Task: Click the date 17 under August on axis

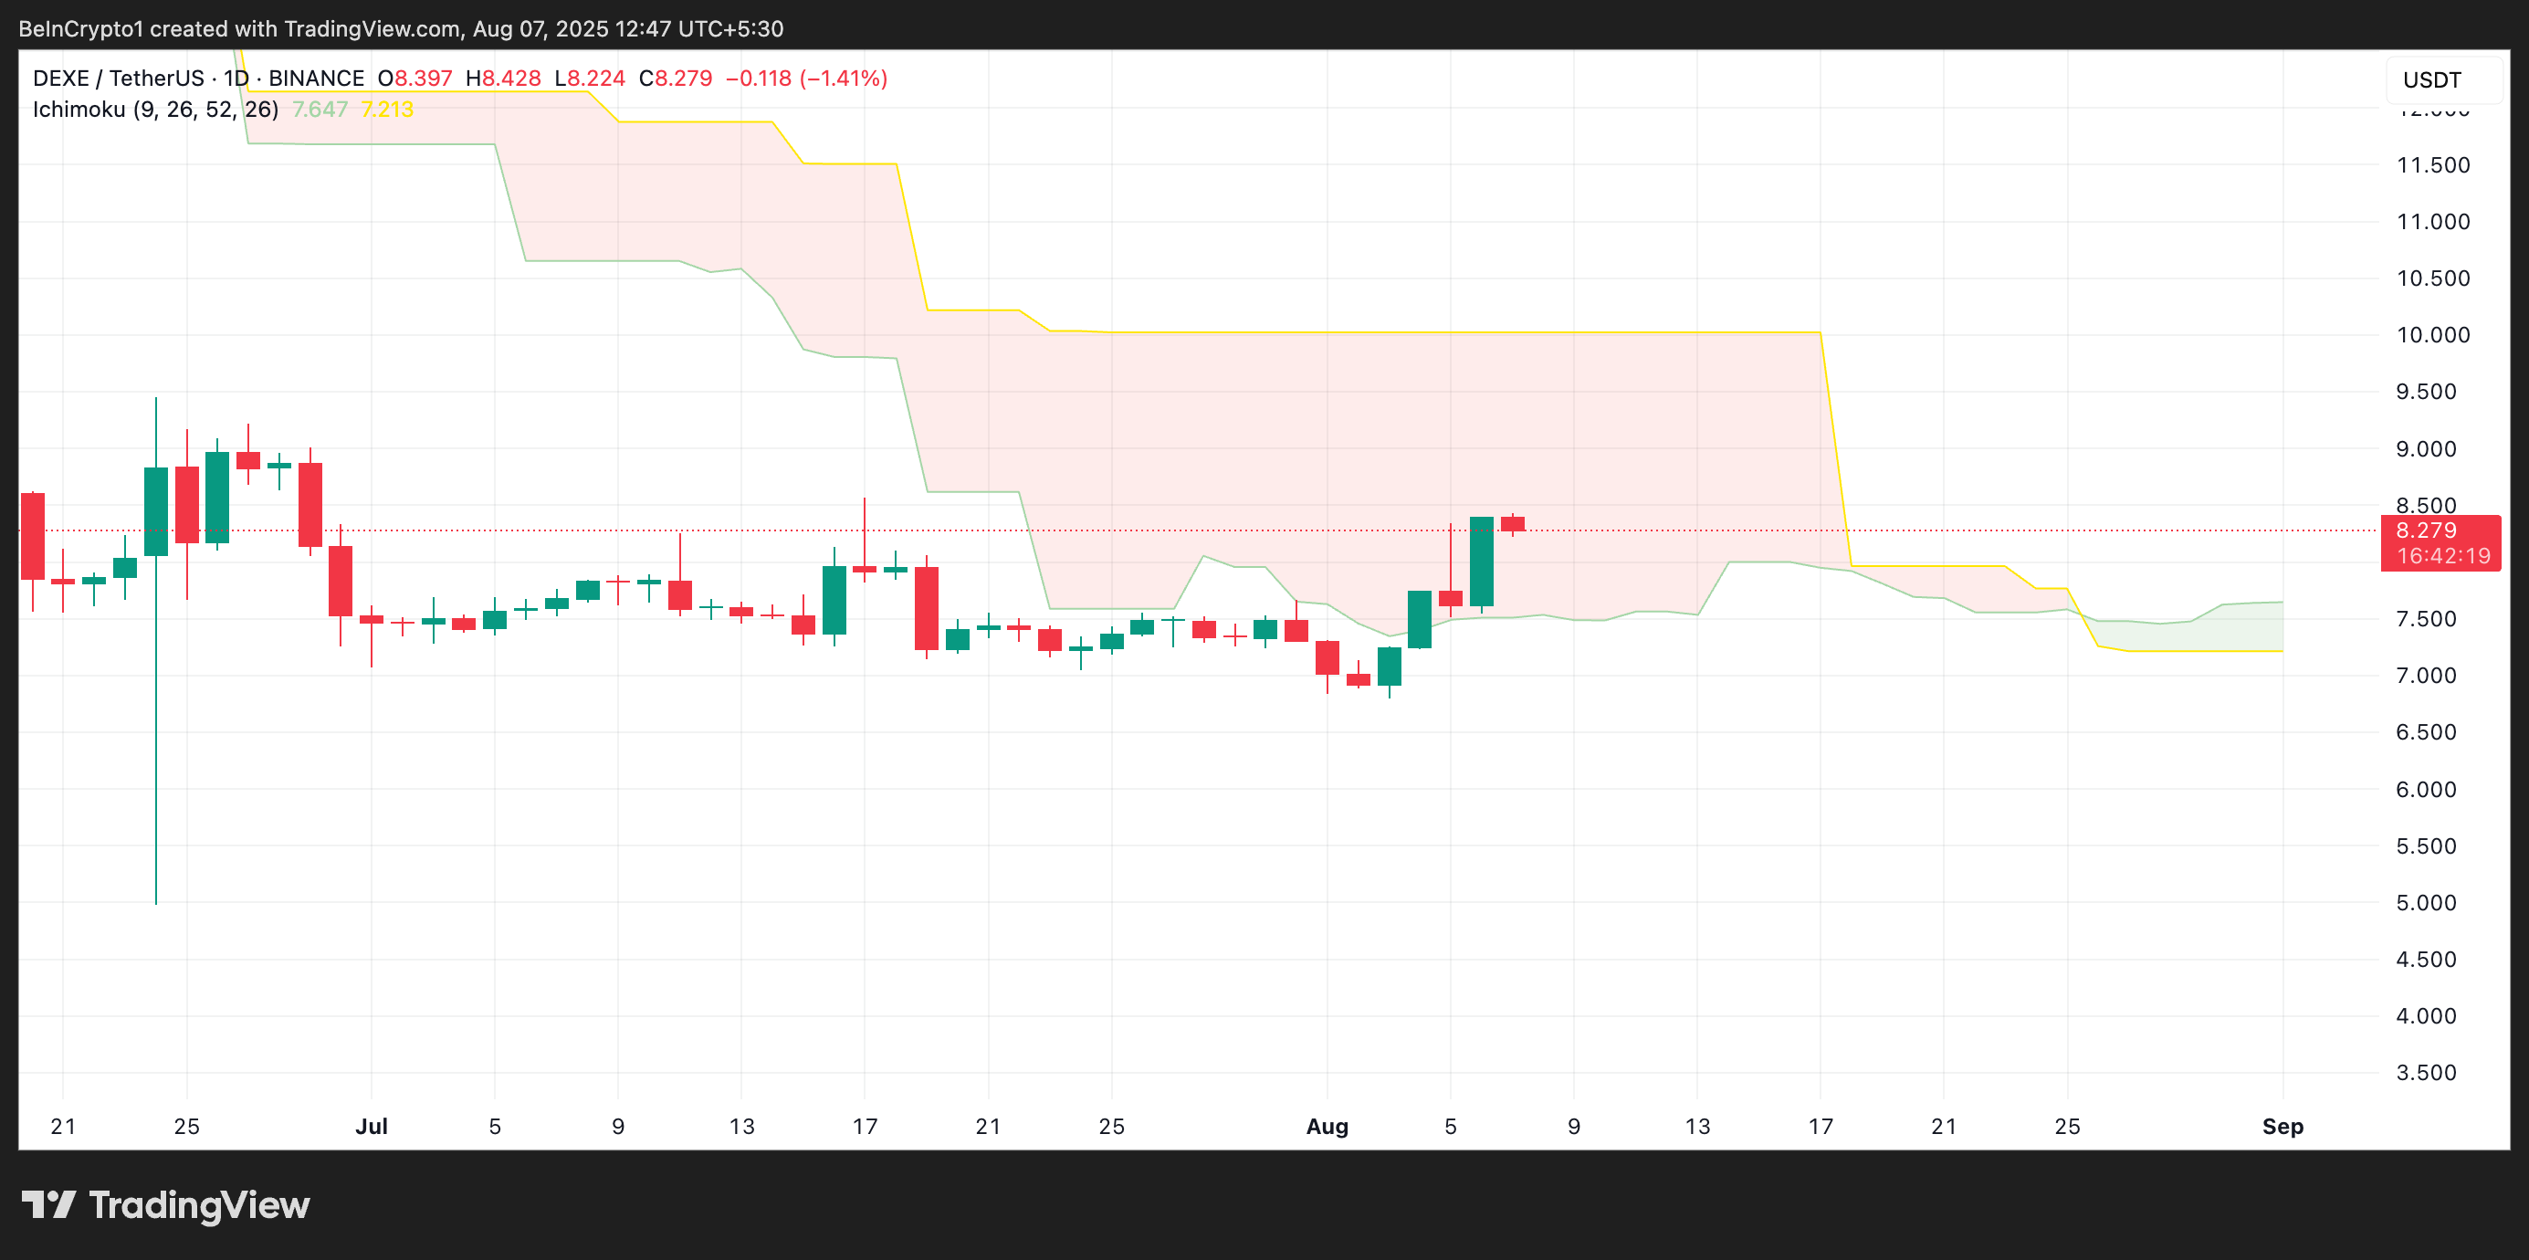Action: coord(1821,1127)
